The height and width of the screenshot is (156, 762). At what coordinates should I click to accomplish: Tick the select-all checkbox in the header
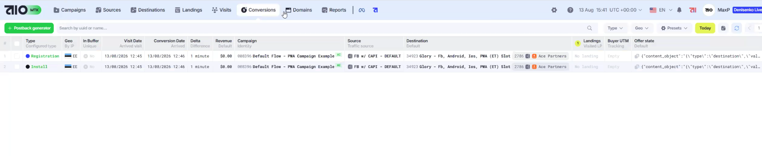[x=17, y=43]
